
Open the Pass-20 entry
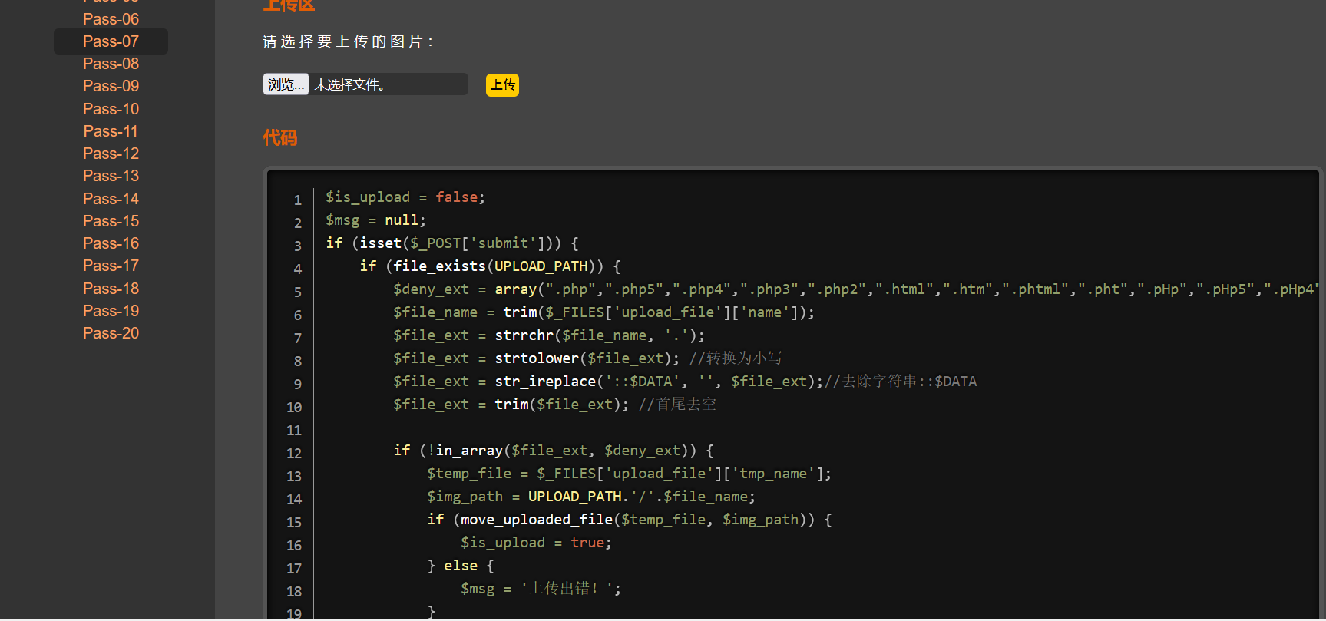point(111,333)
